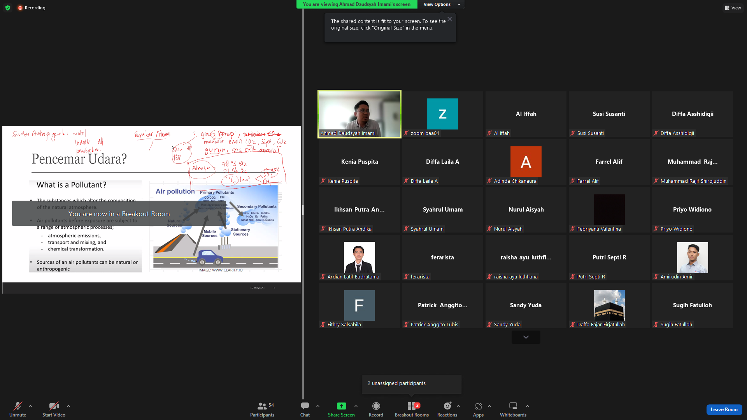Expand whiteboards options arrow

pyautogui.click(x=528, y=406)
